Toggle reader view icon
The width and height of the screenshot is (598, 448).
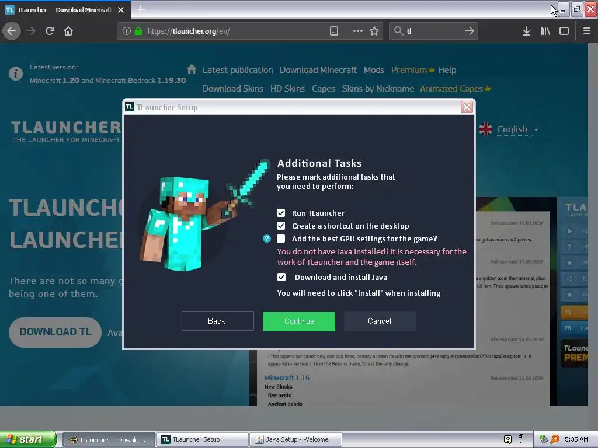pos(333,31)
